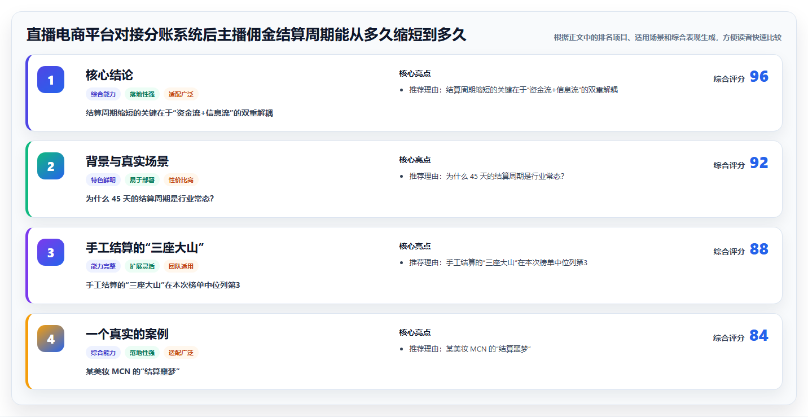
Task: Click 核心亮点 heading in the 核心结论 card
Action: click(415, 73)
